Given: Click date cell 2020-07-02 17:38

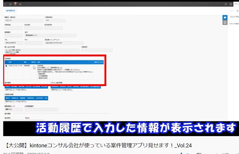Looking at the screenshot, I should click(15, 66).
